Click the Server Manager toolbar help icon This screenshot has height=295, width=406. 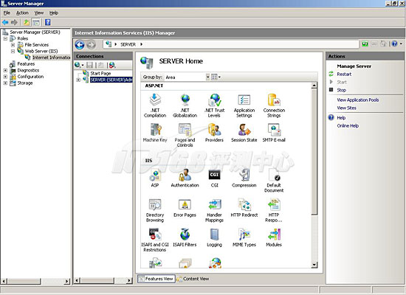tap(48, 22)
